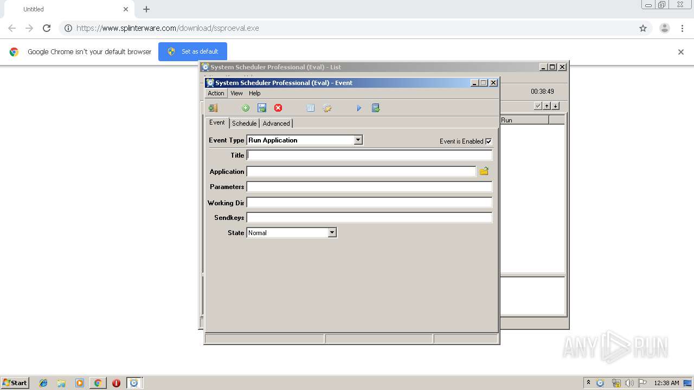
Task: Go back in Chrome
Action: click(12, 28)
